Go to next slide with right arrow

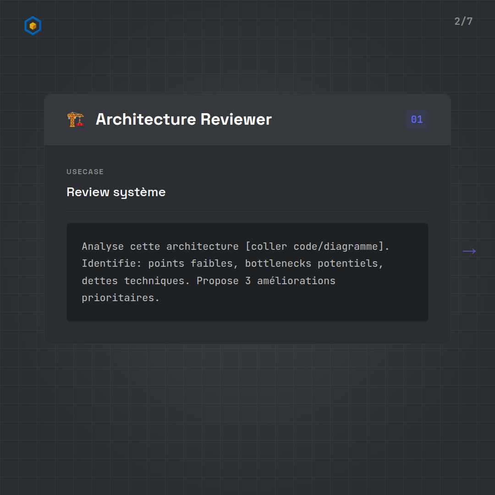[x=469, y=251]
